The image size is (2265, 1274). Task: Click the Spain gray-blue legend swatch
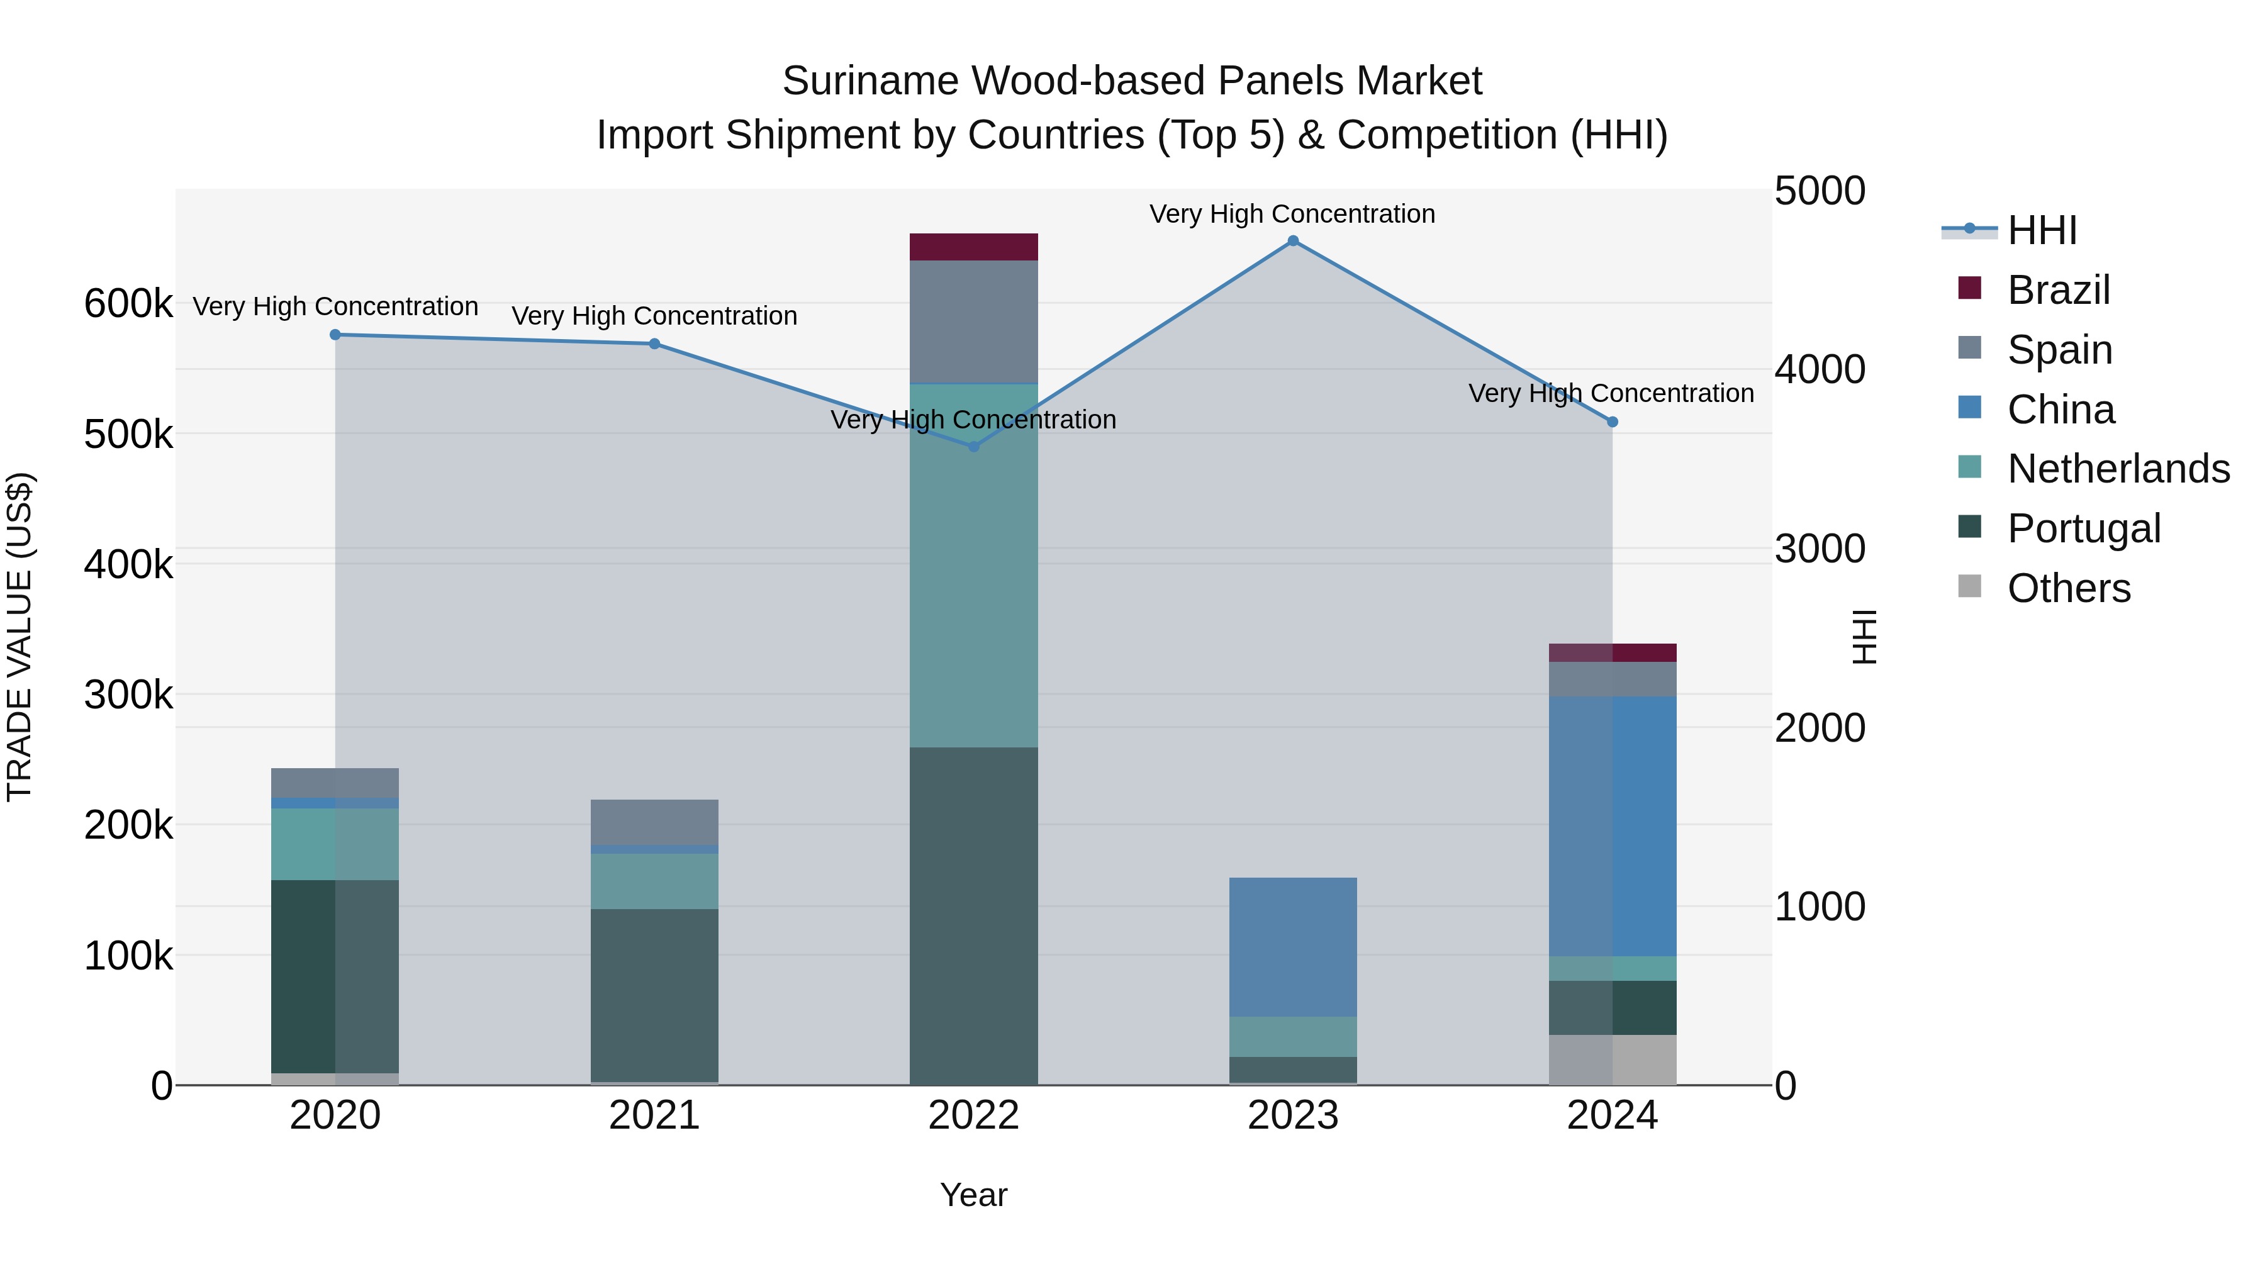click(1969, 347)
